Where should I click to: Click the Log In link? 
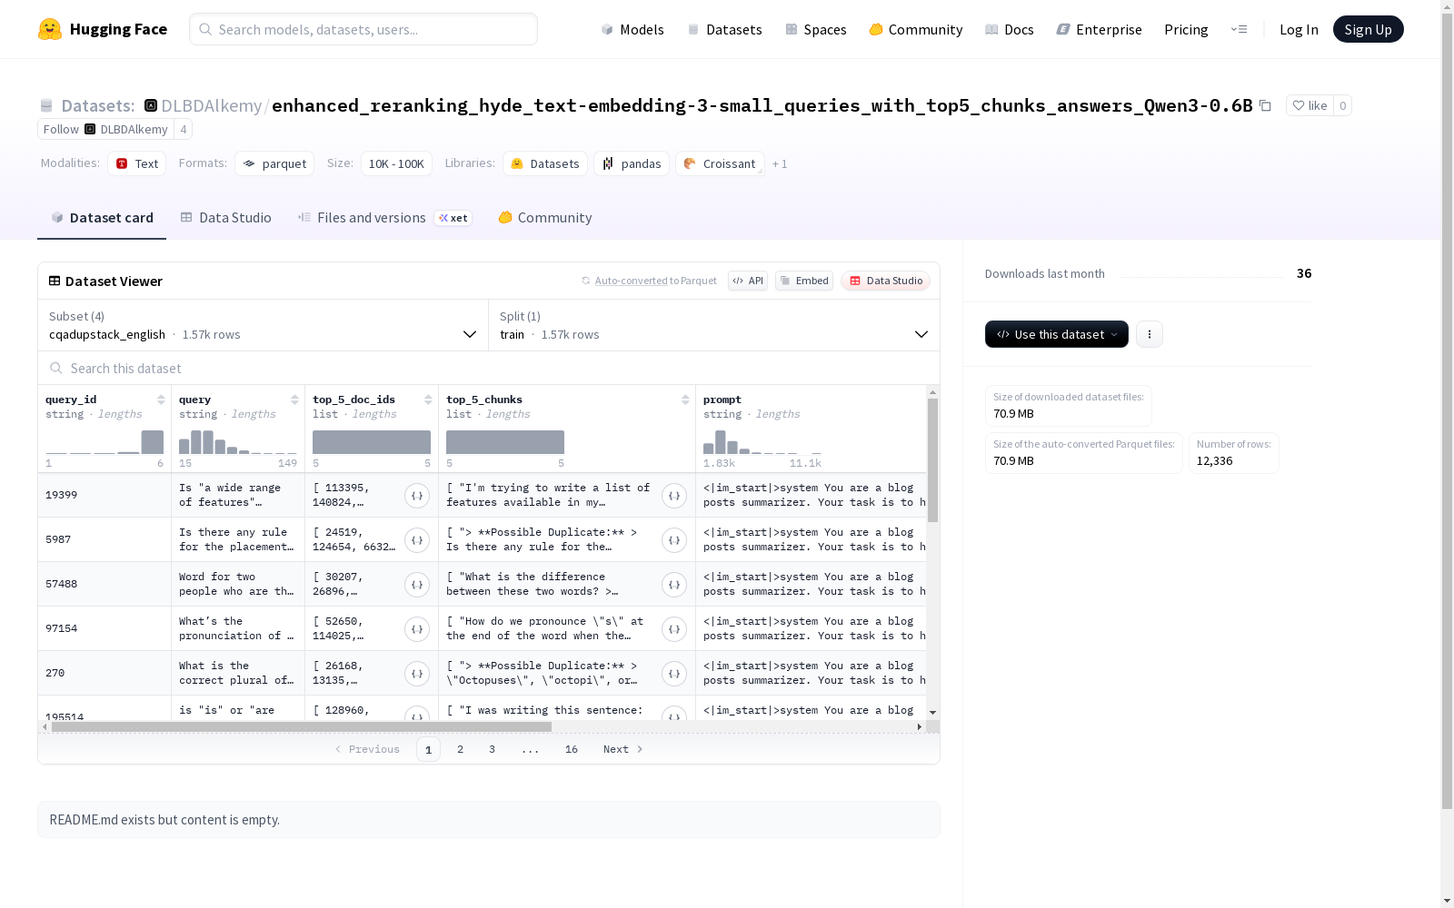(x=1299, y=29)
